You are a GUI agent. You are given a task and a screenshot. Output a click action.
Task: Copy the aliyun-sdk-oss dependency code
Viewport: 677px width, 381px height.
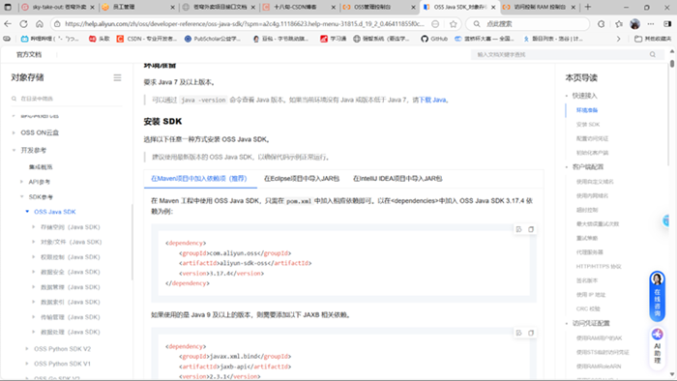[531, 229]
